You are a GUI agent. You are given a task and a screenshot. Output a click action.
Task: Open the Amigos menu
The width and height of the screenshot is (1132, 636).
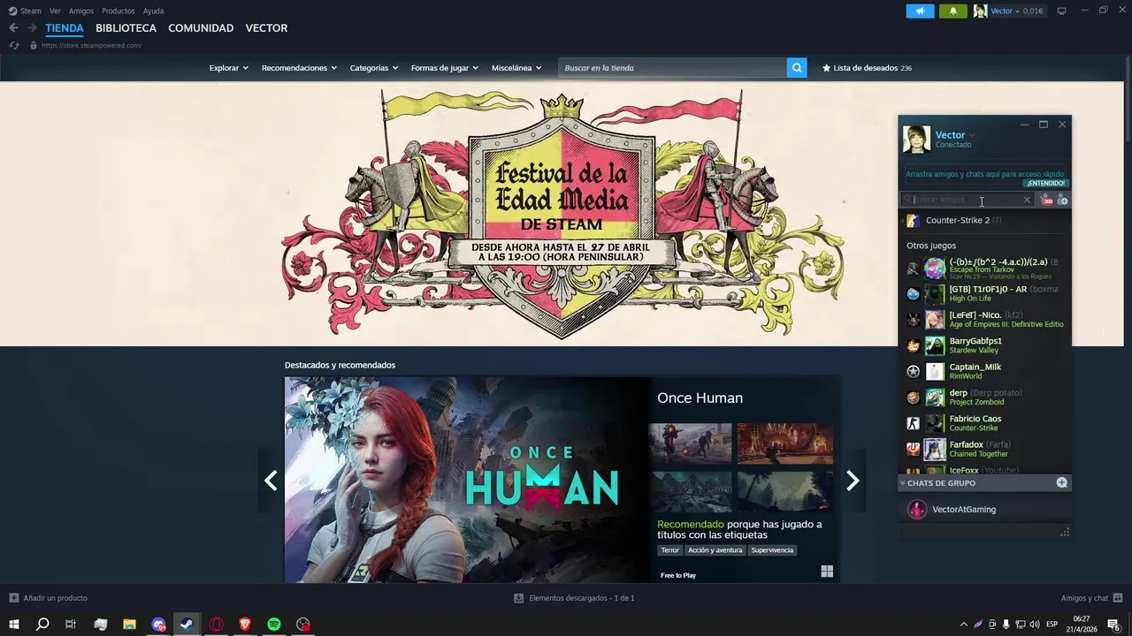click(x=81, y=11)
